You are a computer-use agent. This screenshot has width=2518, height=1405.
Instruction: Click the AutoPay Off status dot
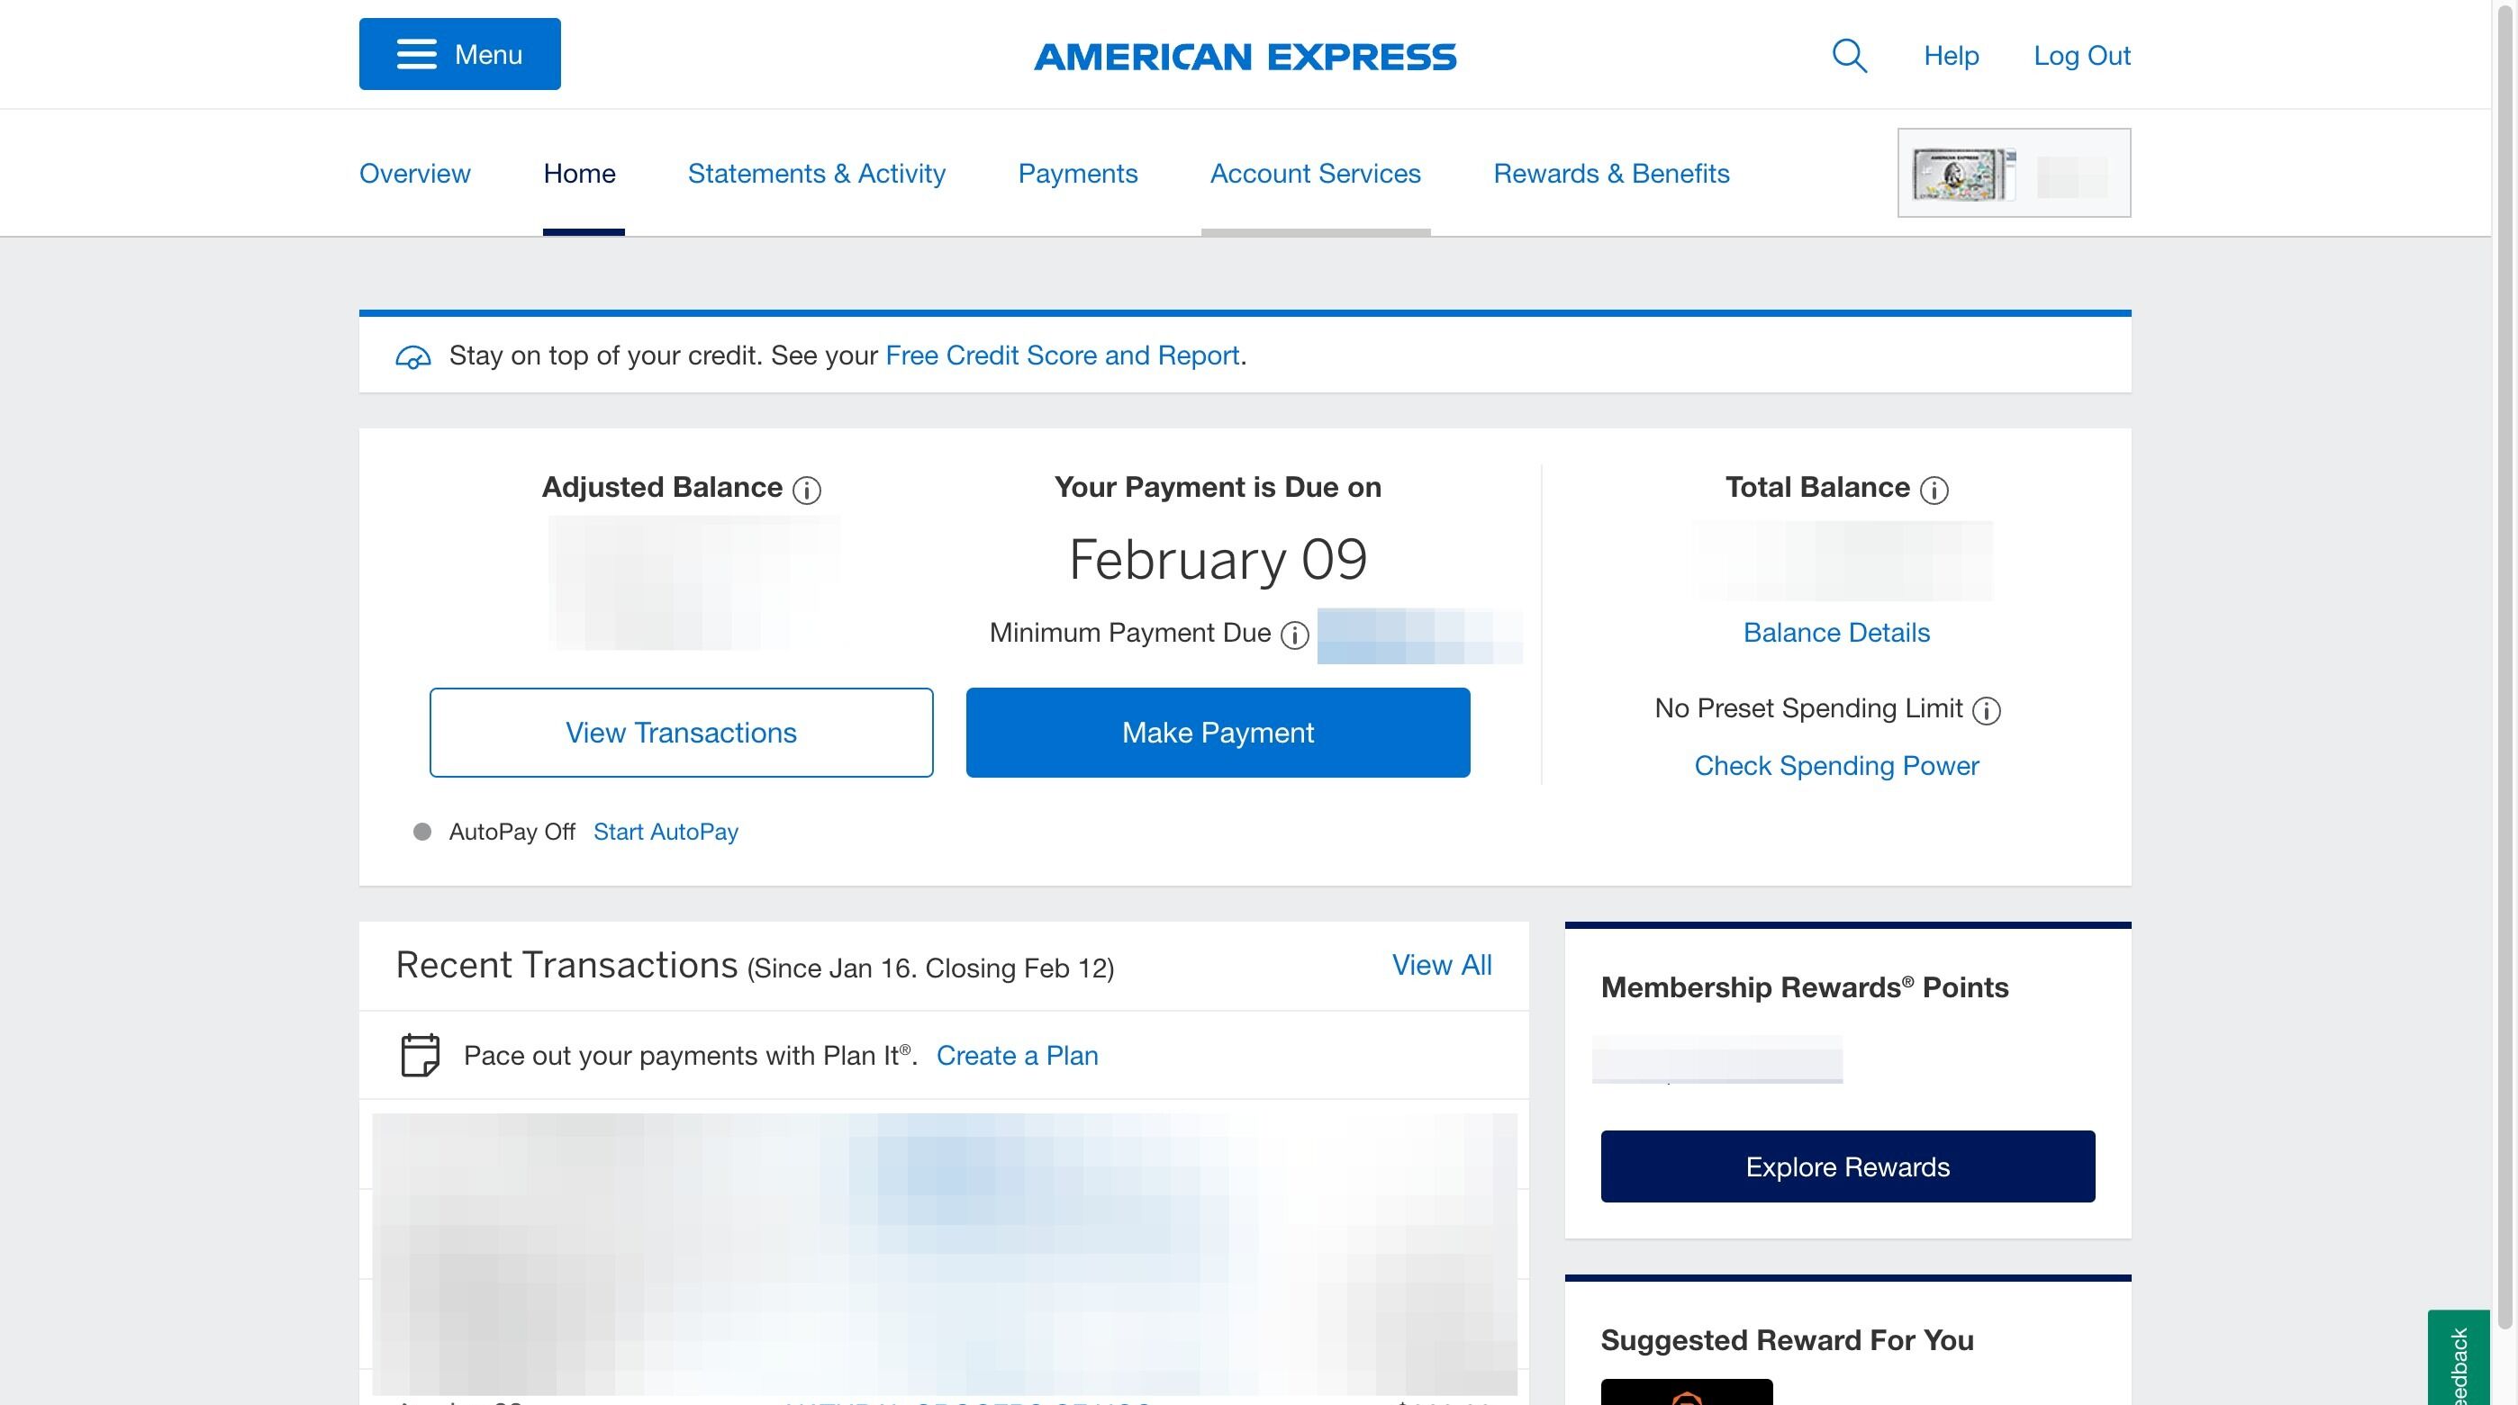pyautogui.click(x=422, y=832)
